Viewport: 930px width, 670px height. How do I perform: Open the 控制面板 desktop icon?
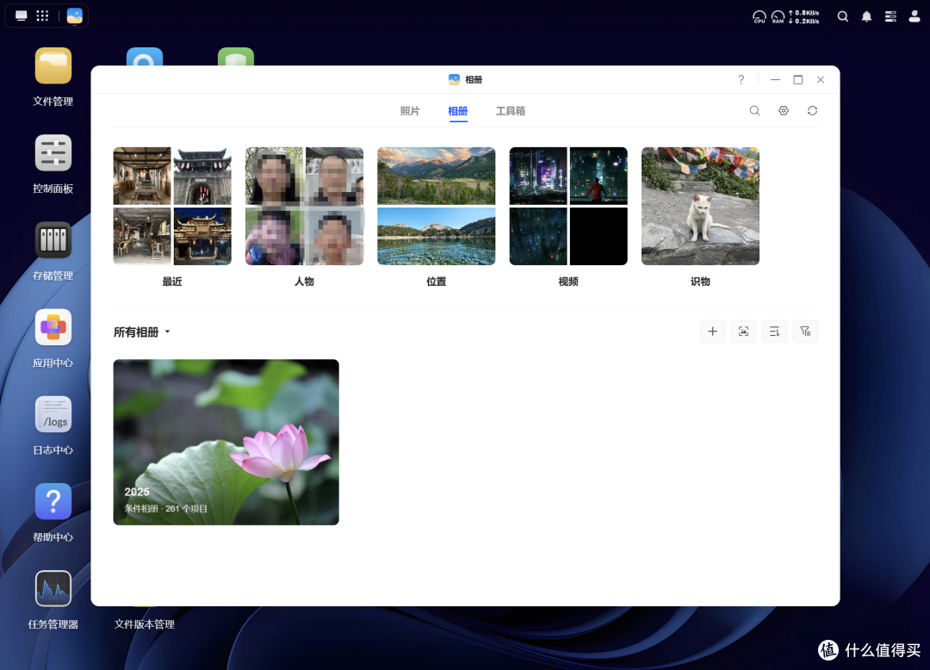pyautogui.click(x=53, y=153)
